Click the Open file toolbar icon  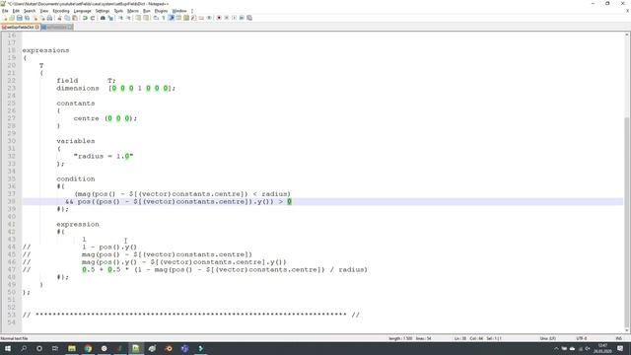point(12,18)
